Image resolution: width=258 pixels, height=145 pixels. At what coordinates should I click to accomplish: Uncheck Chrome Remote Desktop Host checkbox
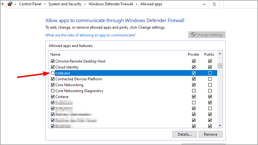point(53,61)
